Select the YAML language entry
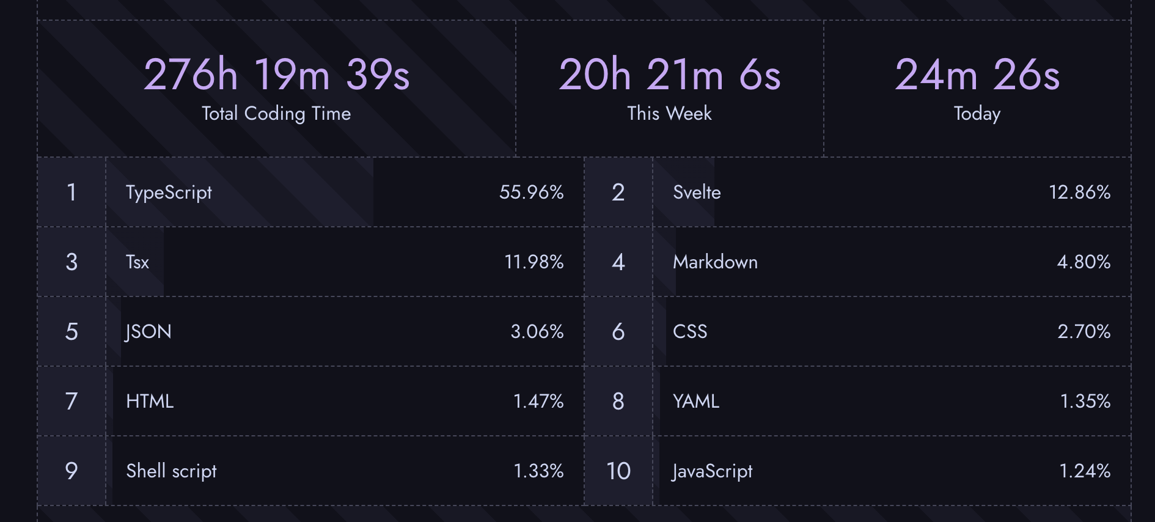Viewport: 1155px width, 522px height. [x=696, y=402]
